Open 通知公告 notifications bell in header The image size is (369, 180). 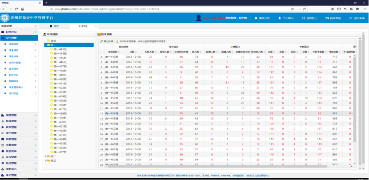coord(262,18)
